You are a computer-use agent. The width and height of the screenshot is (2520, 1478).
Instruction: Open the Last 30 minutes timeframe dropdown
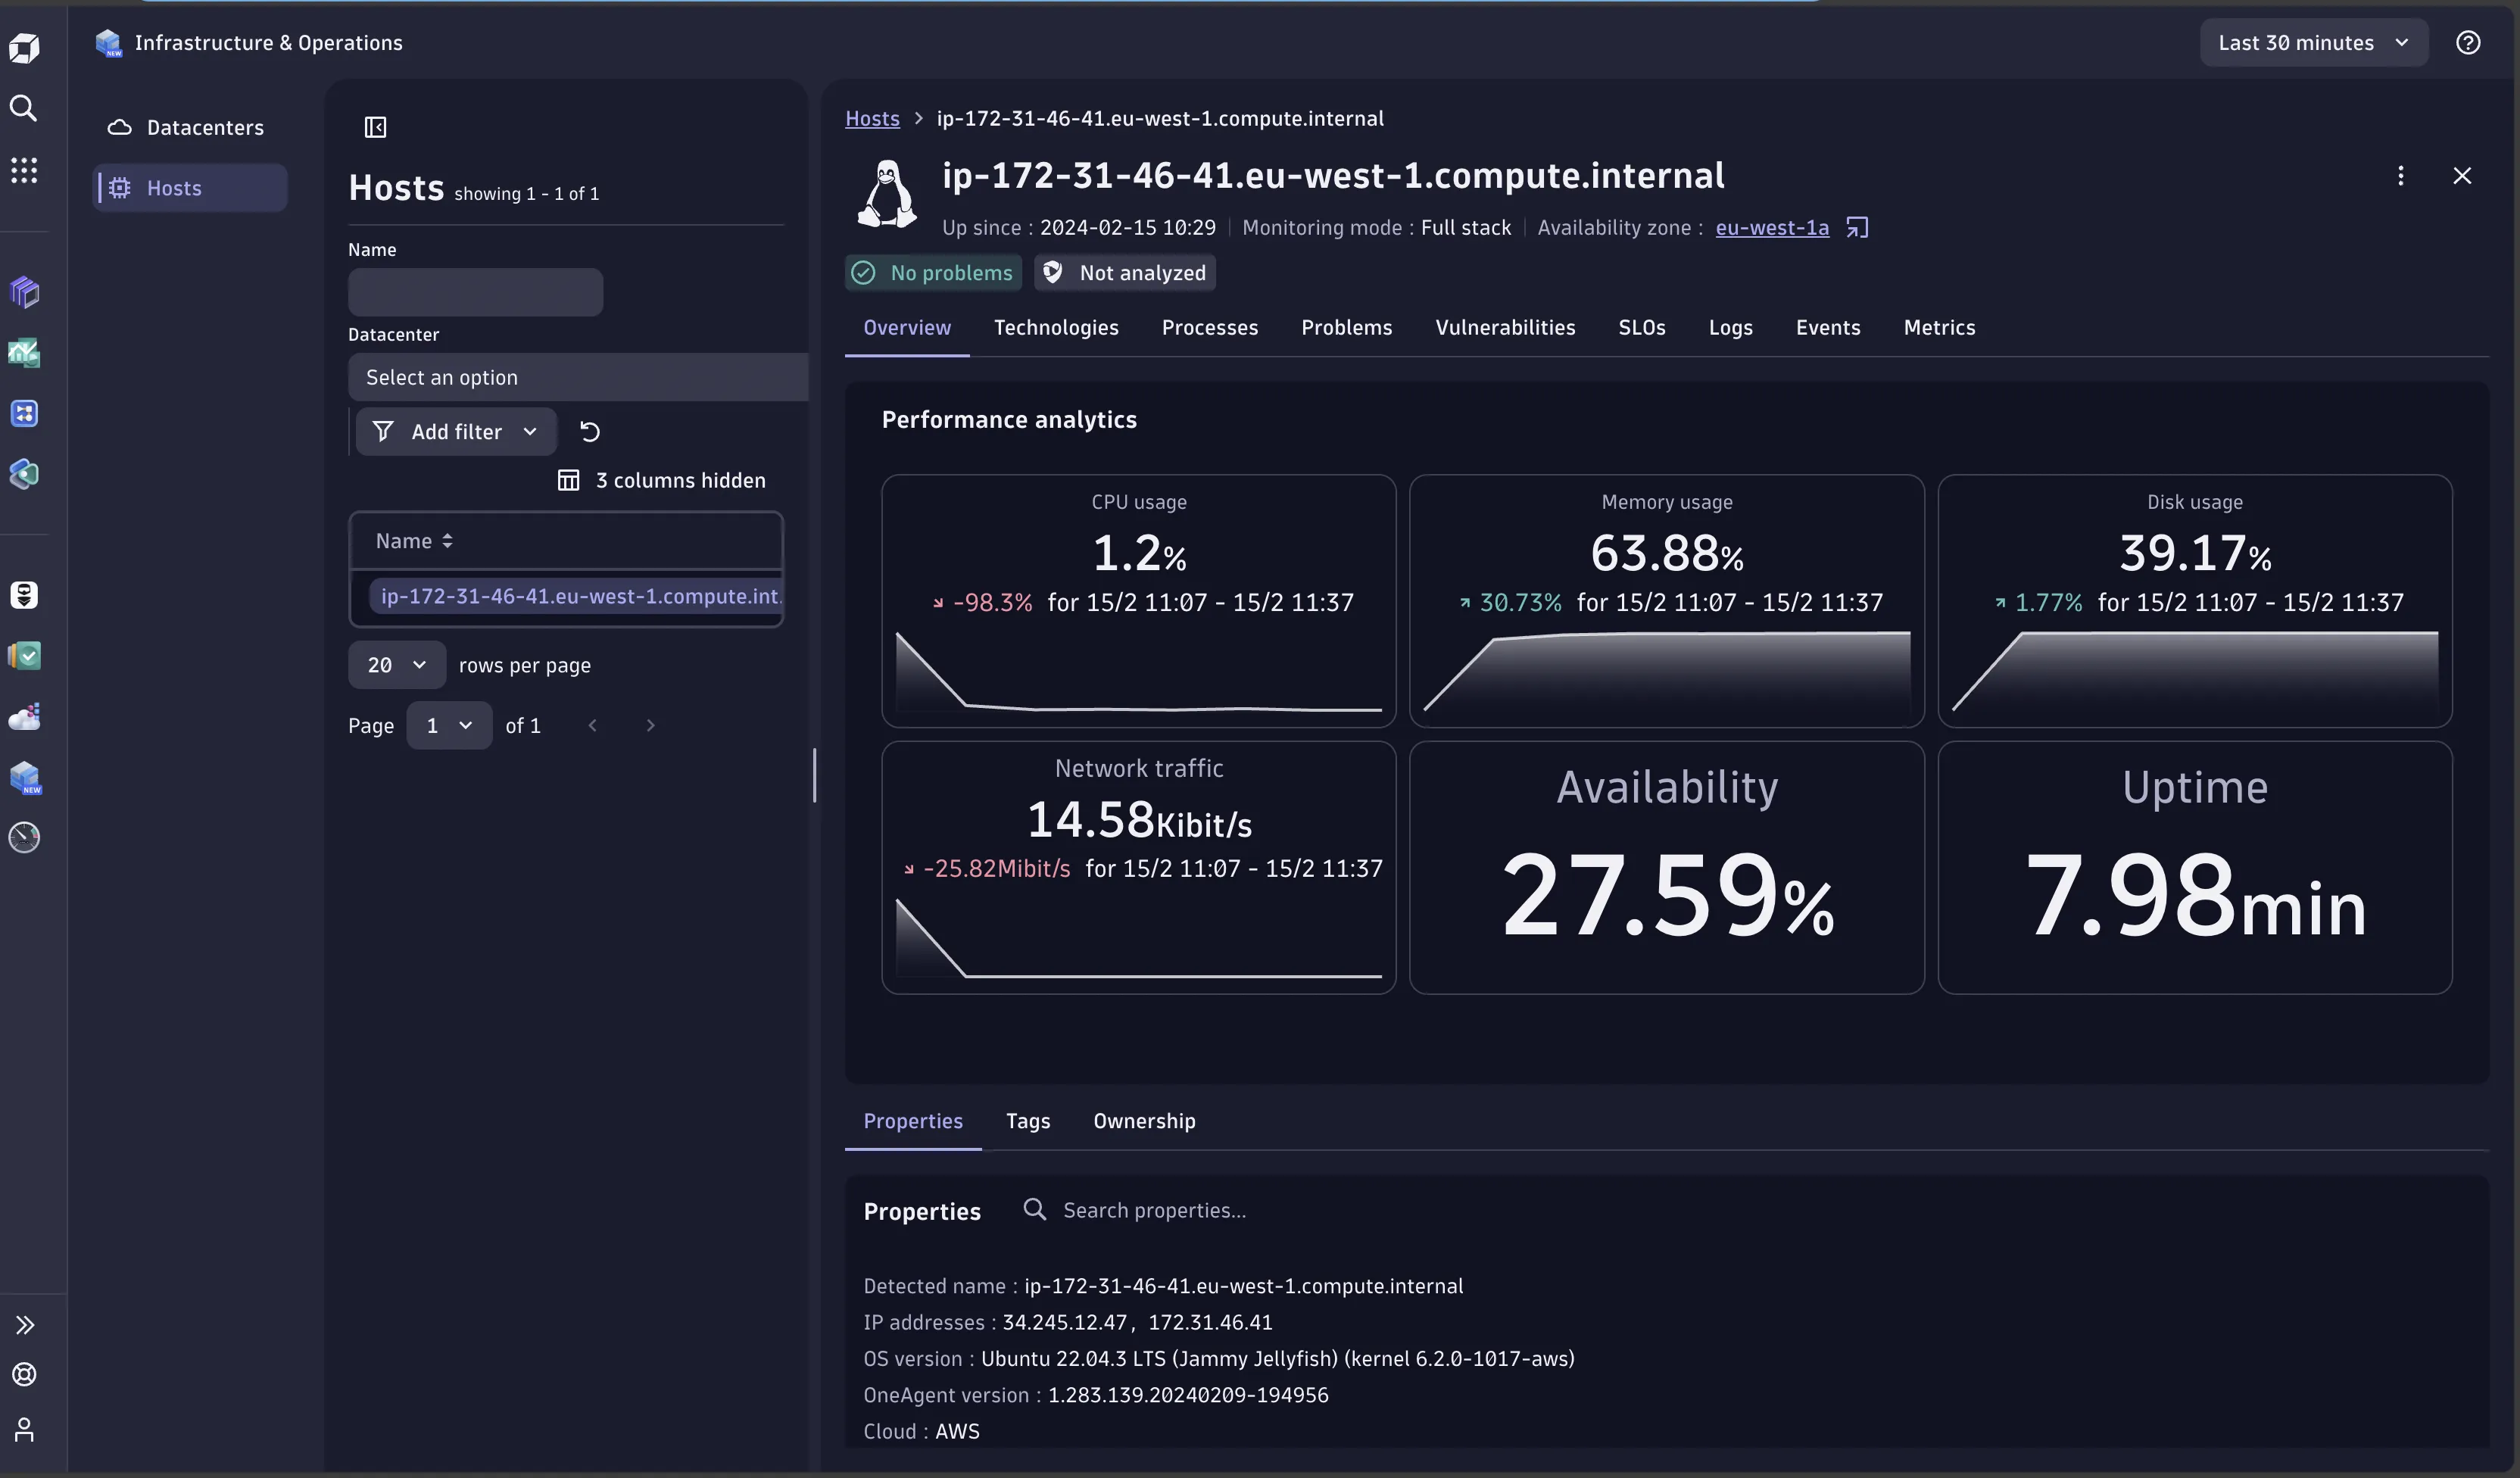(2313, 42)
